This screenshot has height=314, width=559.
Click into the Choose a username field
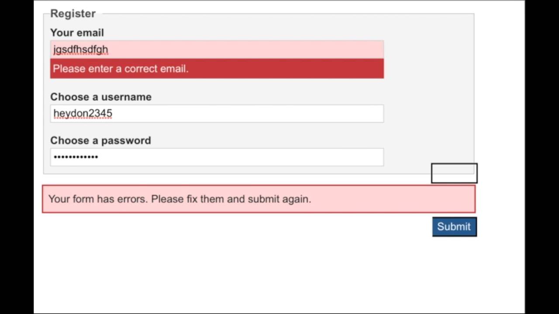(x=245, y=113)
